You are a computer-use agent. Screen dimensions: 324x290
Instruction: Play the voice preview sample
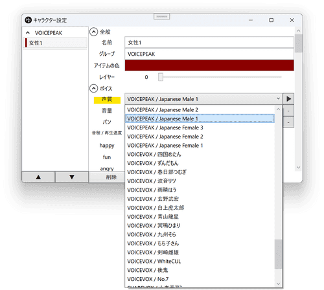pos(288,99)
